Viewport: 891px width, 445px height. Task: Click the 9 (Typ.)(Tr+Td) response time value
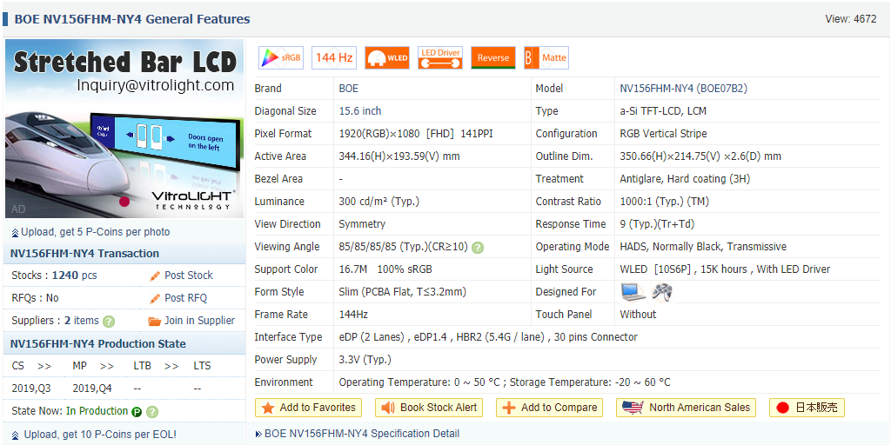pos(658,224)
